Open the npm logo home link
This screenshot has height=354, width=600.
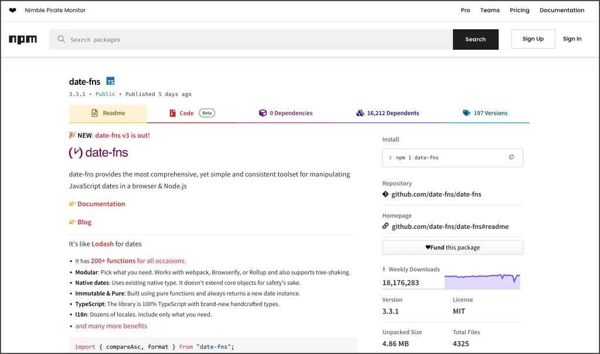coord(23,39)
